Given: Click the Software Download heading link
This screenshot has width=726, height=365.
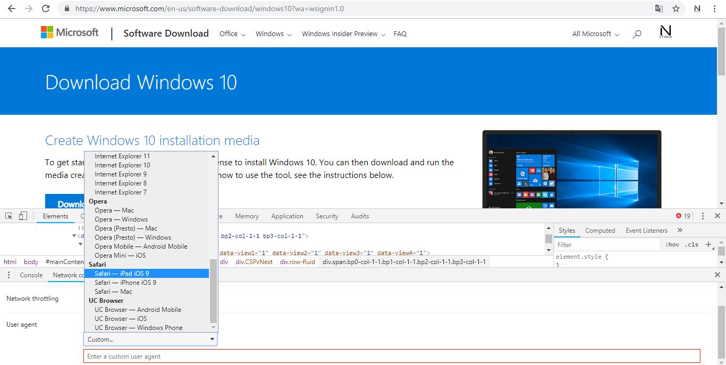Looking at the screenshot, I should 166,33.
